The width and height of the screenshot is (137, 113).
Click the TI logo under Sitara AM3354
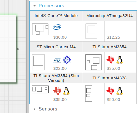point(110,60)
